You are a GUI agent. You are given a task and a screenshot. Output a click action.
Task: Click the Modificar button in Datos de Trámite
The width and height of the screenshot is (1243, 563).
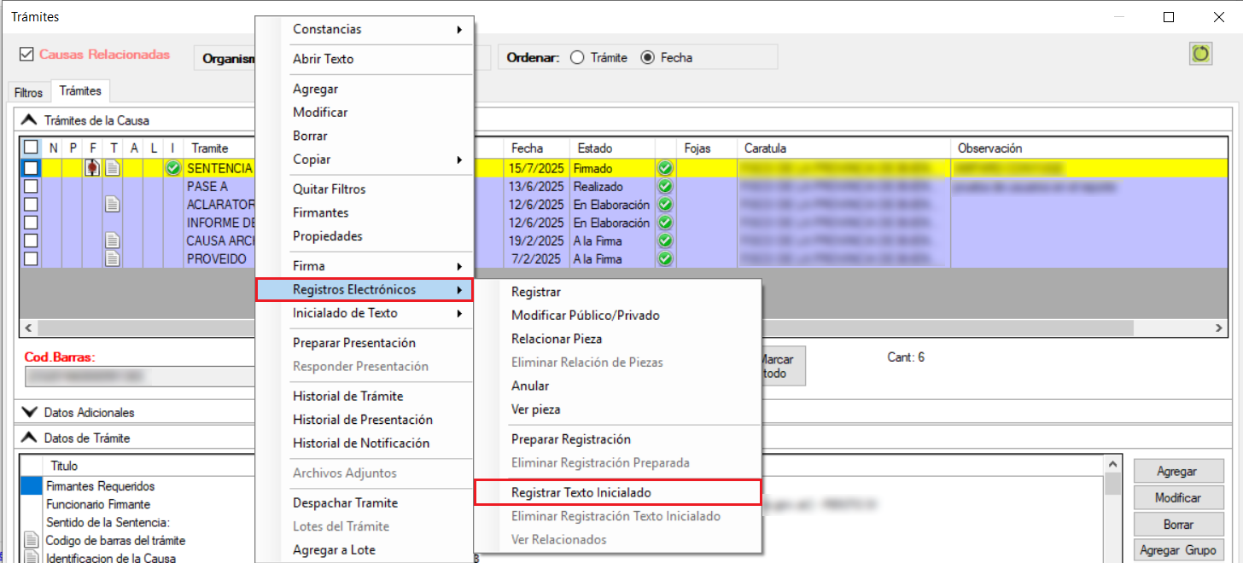(1177, 497)
